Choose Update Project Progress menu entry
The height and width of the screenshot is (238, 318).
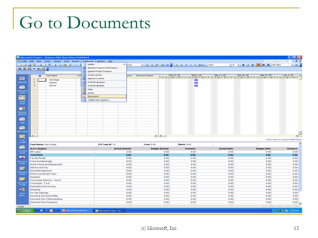(x=104, y=71)
